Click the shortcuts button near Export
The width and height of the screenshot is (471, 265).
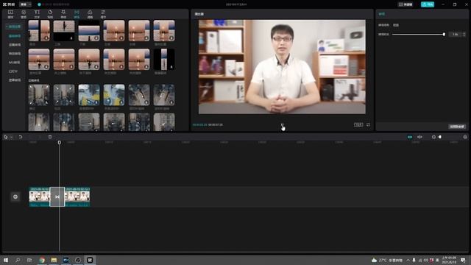click(406, 4)
